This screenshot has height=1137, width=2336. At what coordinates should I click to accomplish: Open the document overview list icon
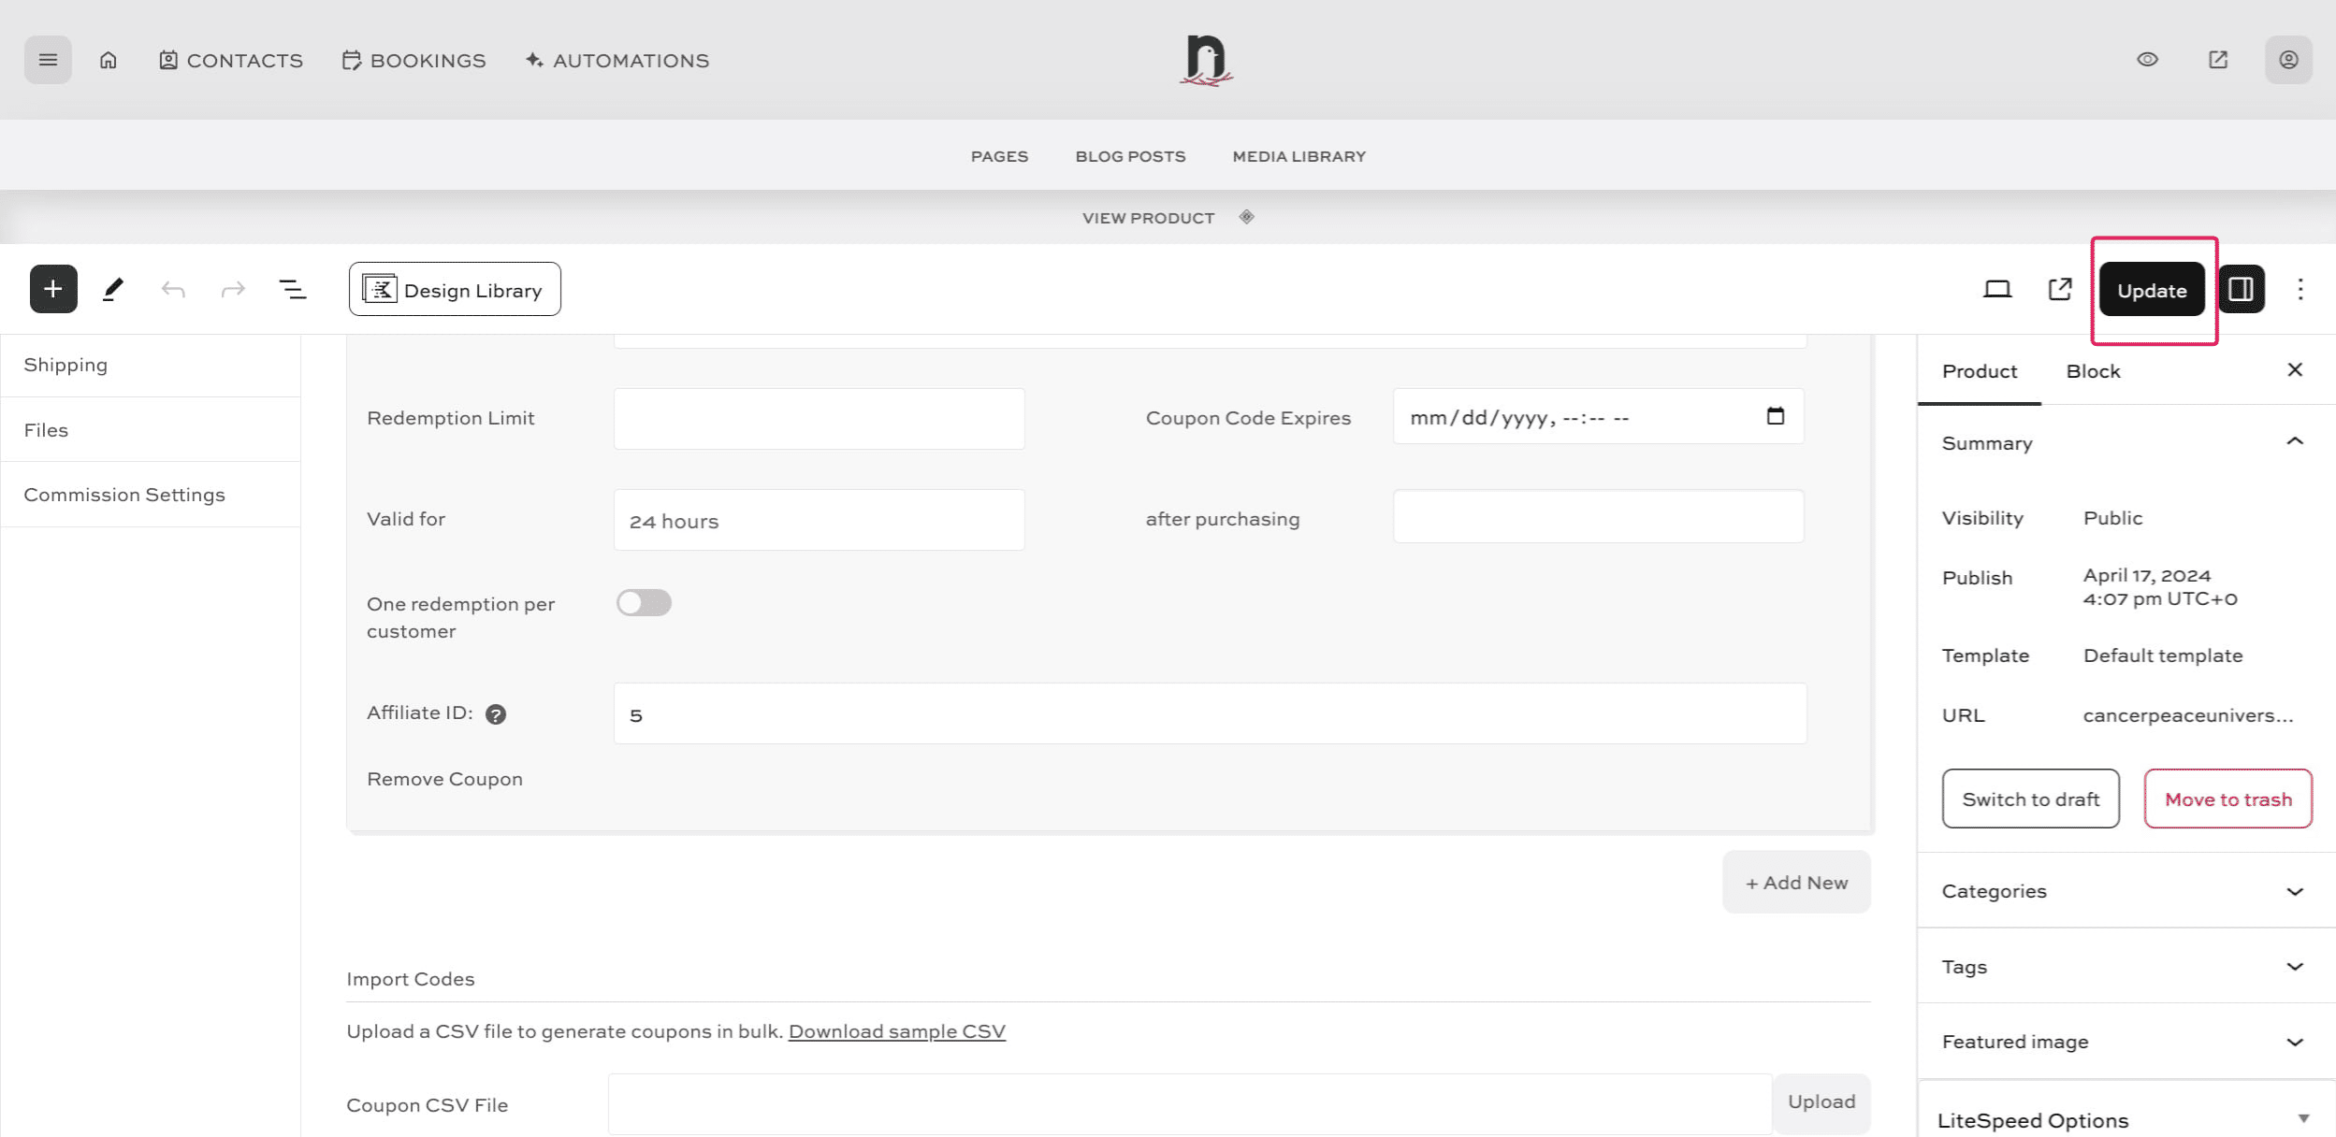point(293,289)
